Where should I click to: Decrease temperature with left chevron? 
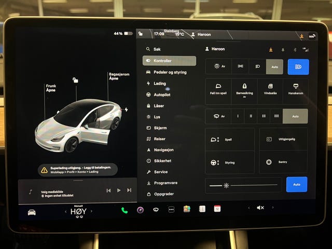pos(66,212)
